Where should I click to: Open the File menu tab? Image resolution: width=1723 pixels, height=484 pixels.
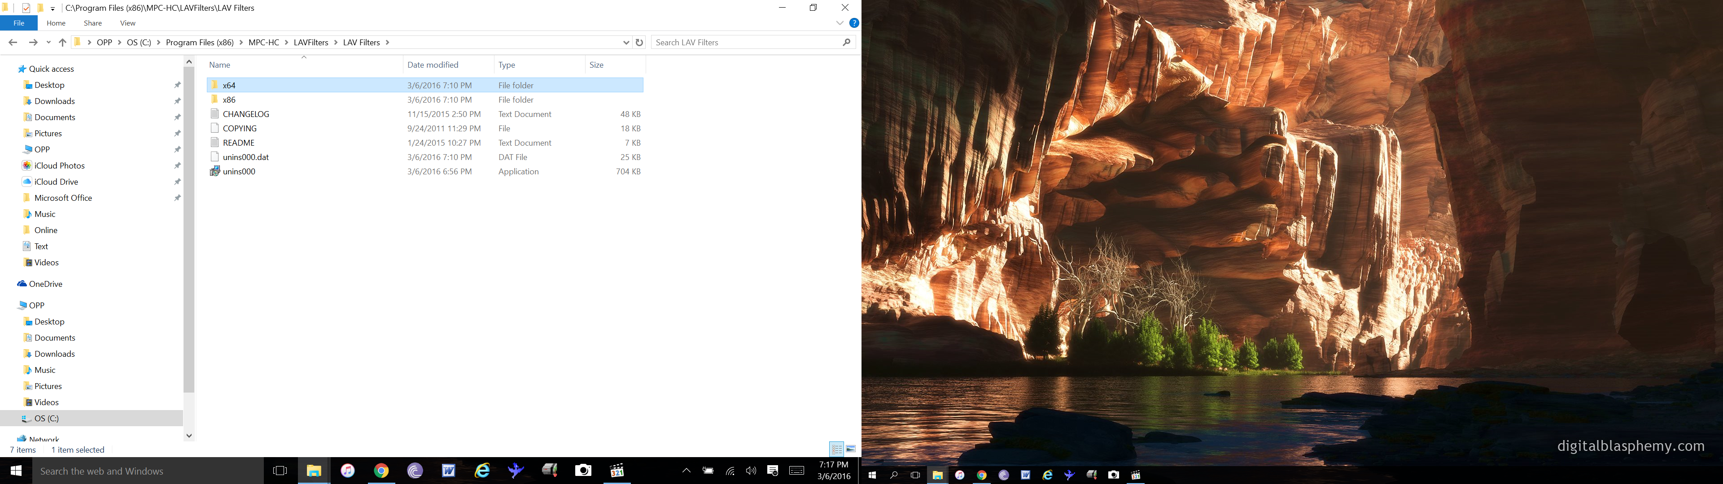click(19, 23)
